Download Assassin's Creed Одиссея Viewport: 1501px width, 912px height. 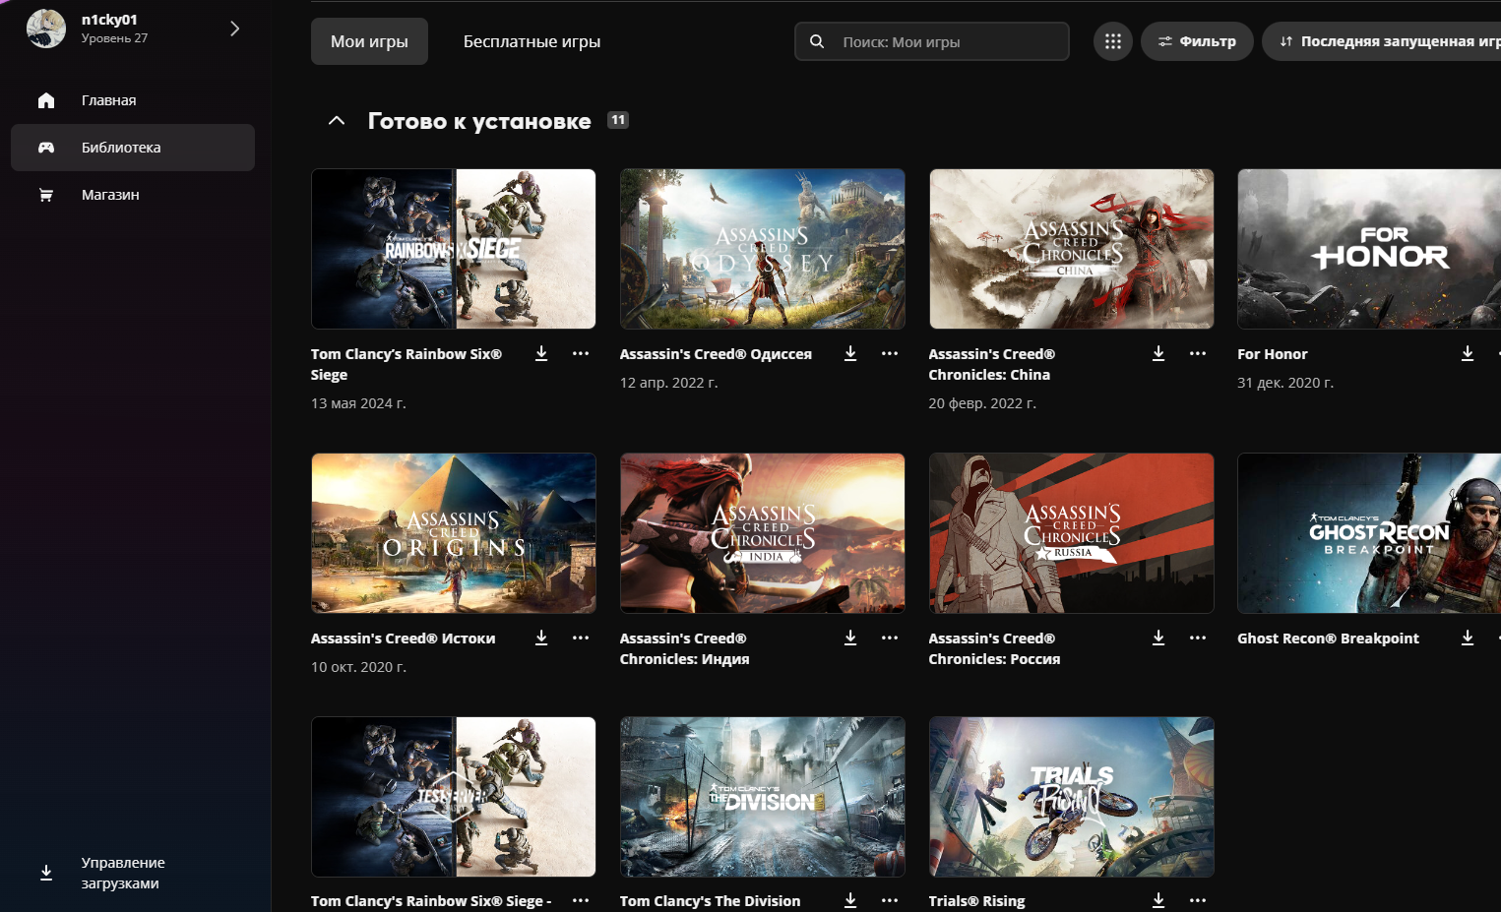click(850, 353)
